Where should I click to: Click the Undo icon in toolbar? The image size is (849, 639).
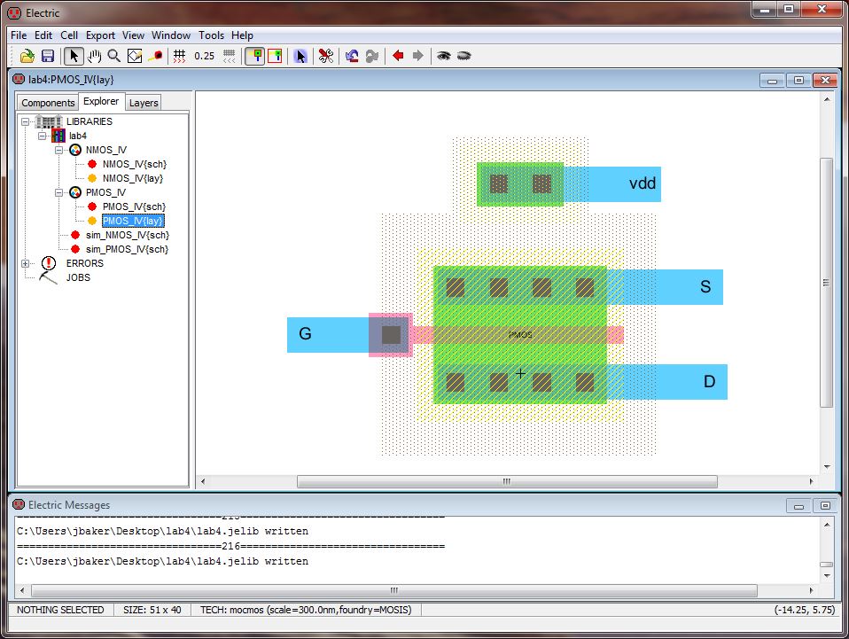(x=352, y=56)
